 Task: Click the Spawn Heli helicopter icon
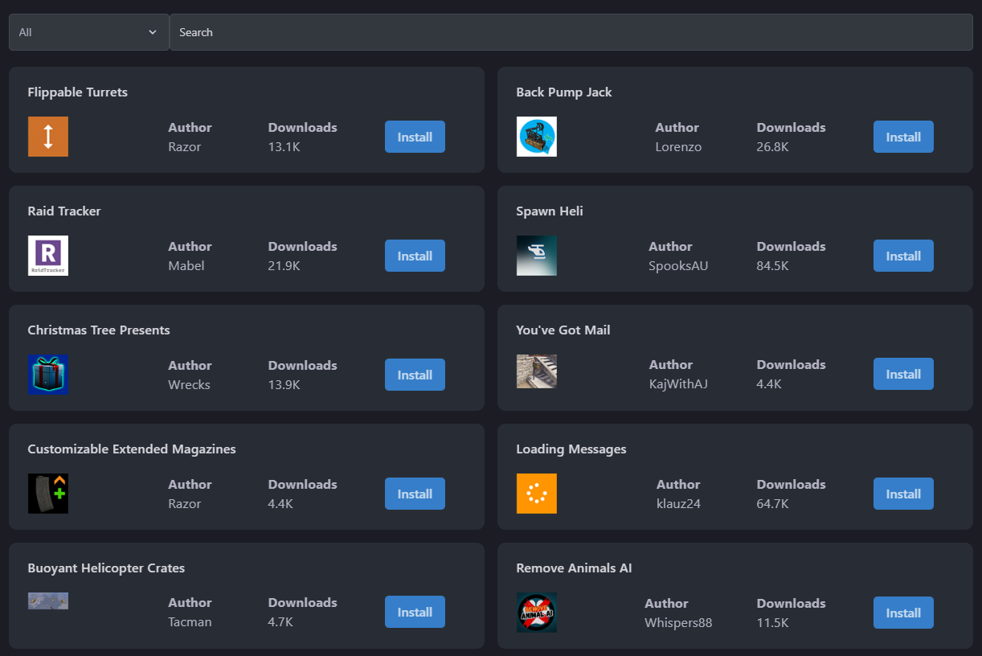536,256
